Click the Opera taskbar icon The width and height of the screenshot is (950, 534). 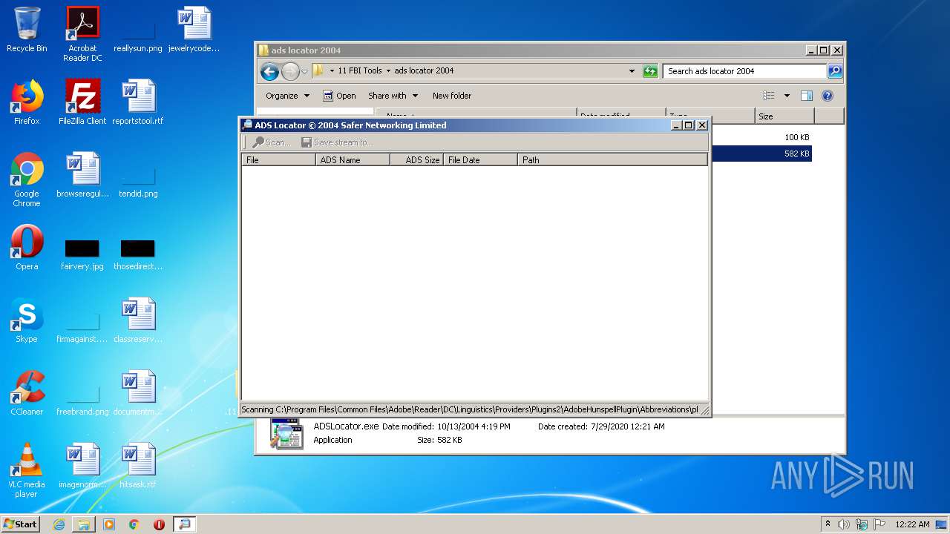[x=159, y=524]
